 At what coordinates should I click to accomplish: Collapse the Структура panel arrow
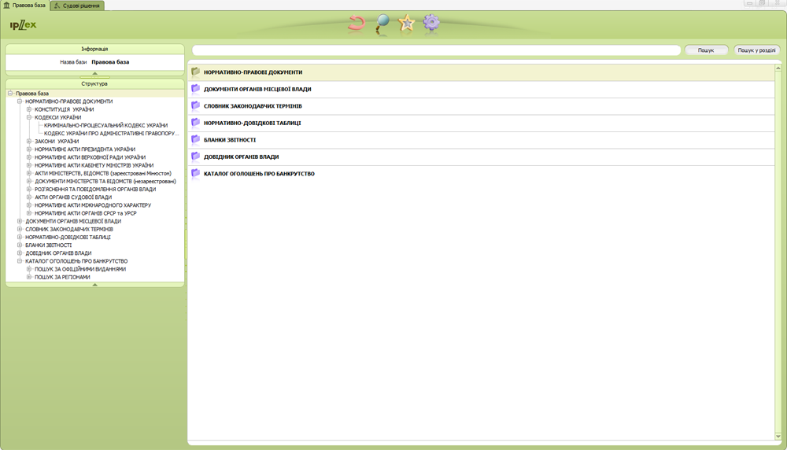tap(95, 285)
